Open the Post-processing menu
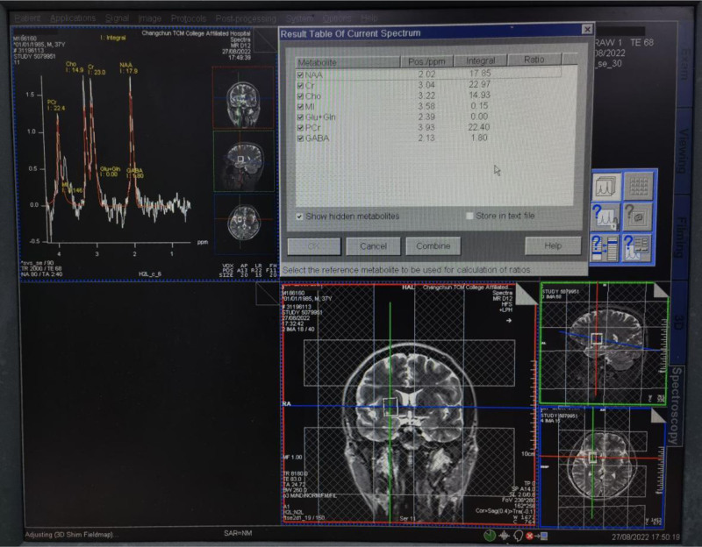 click(246, 18)
